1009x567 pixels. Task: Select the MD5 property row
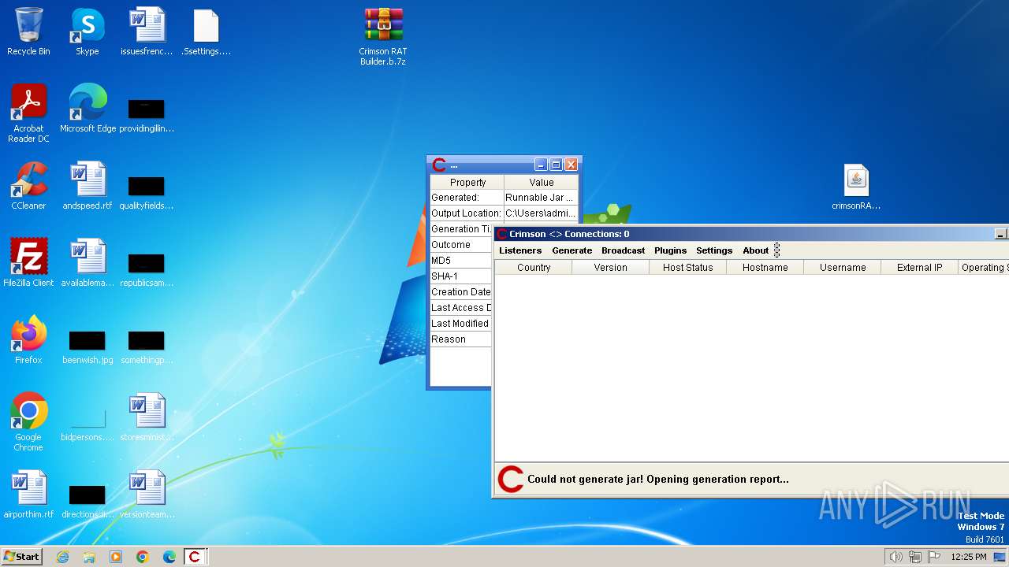coord(461,261)
